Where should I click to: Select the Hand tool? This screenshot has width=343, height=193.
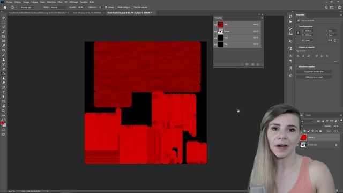(4, 106)
